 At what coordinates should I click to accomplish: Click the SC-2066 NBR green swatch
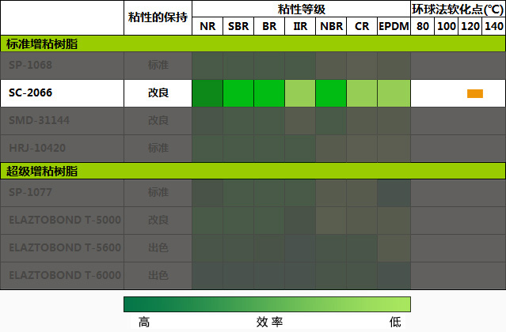(x=331, y=93)
